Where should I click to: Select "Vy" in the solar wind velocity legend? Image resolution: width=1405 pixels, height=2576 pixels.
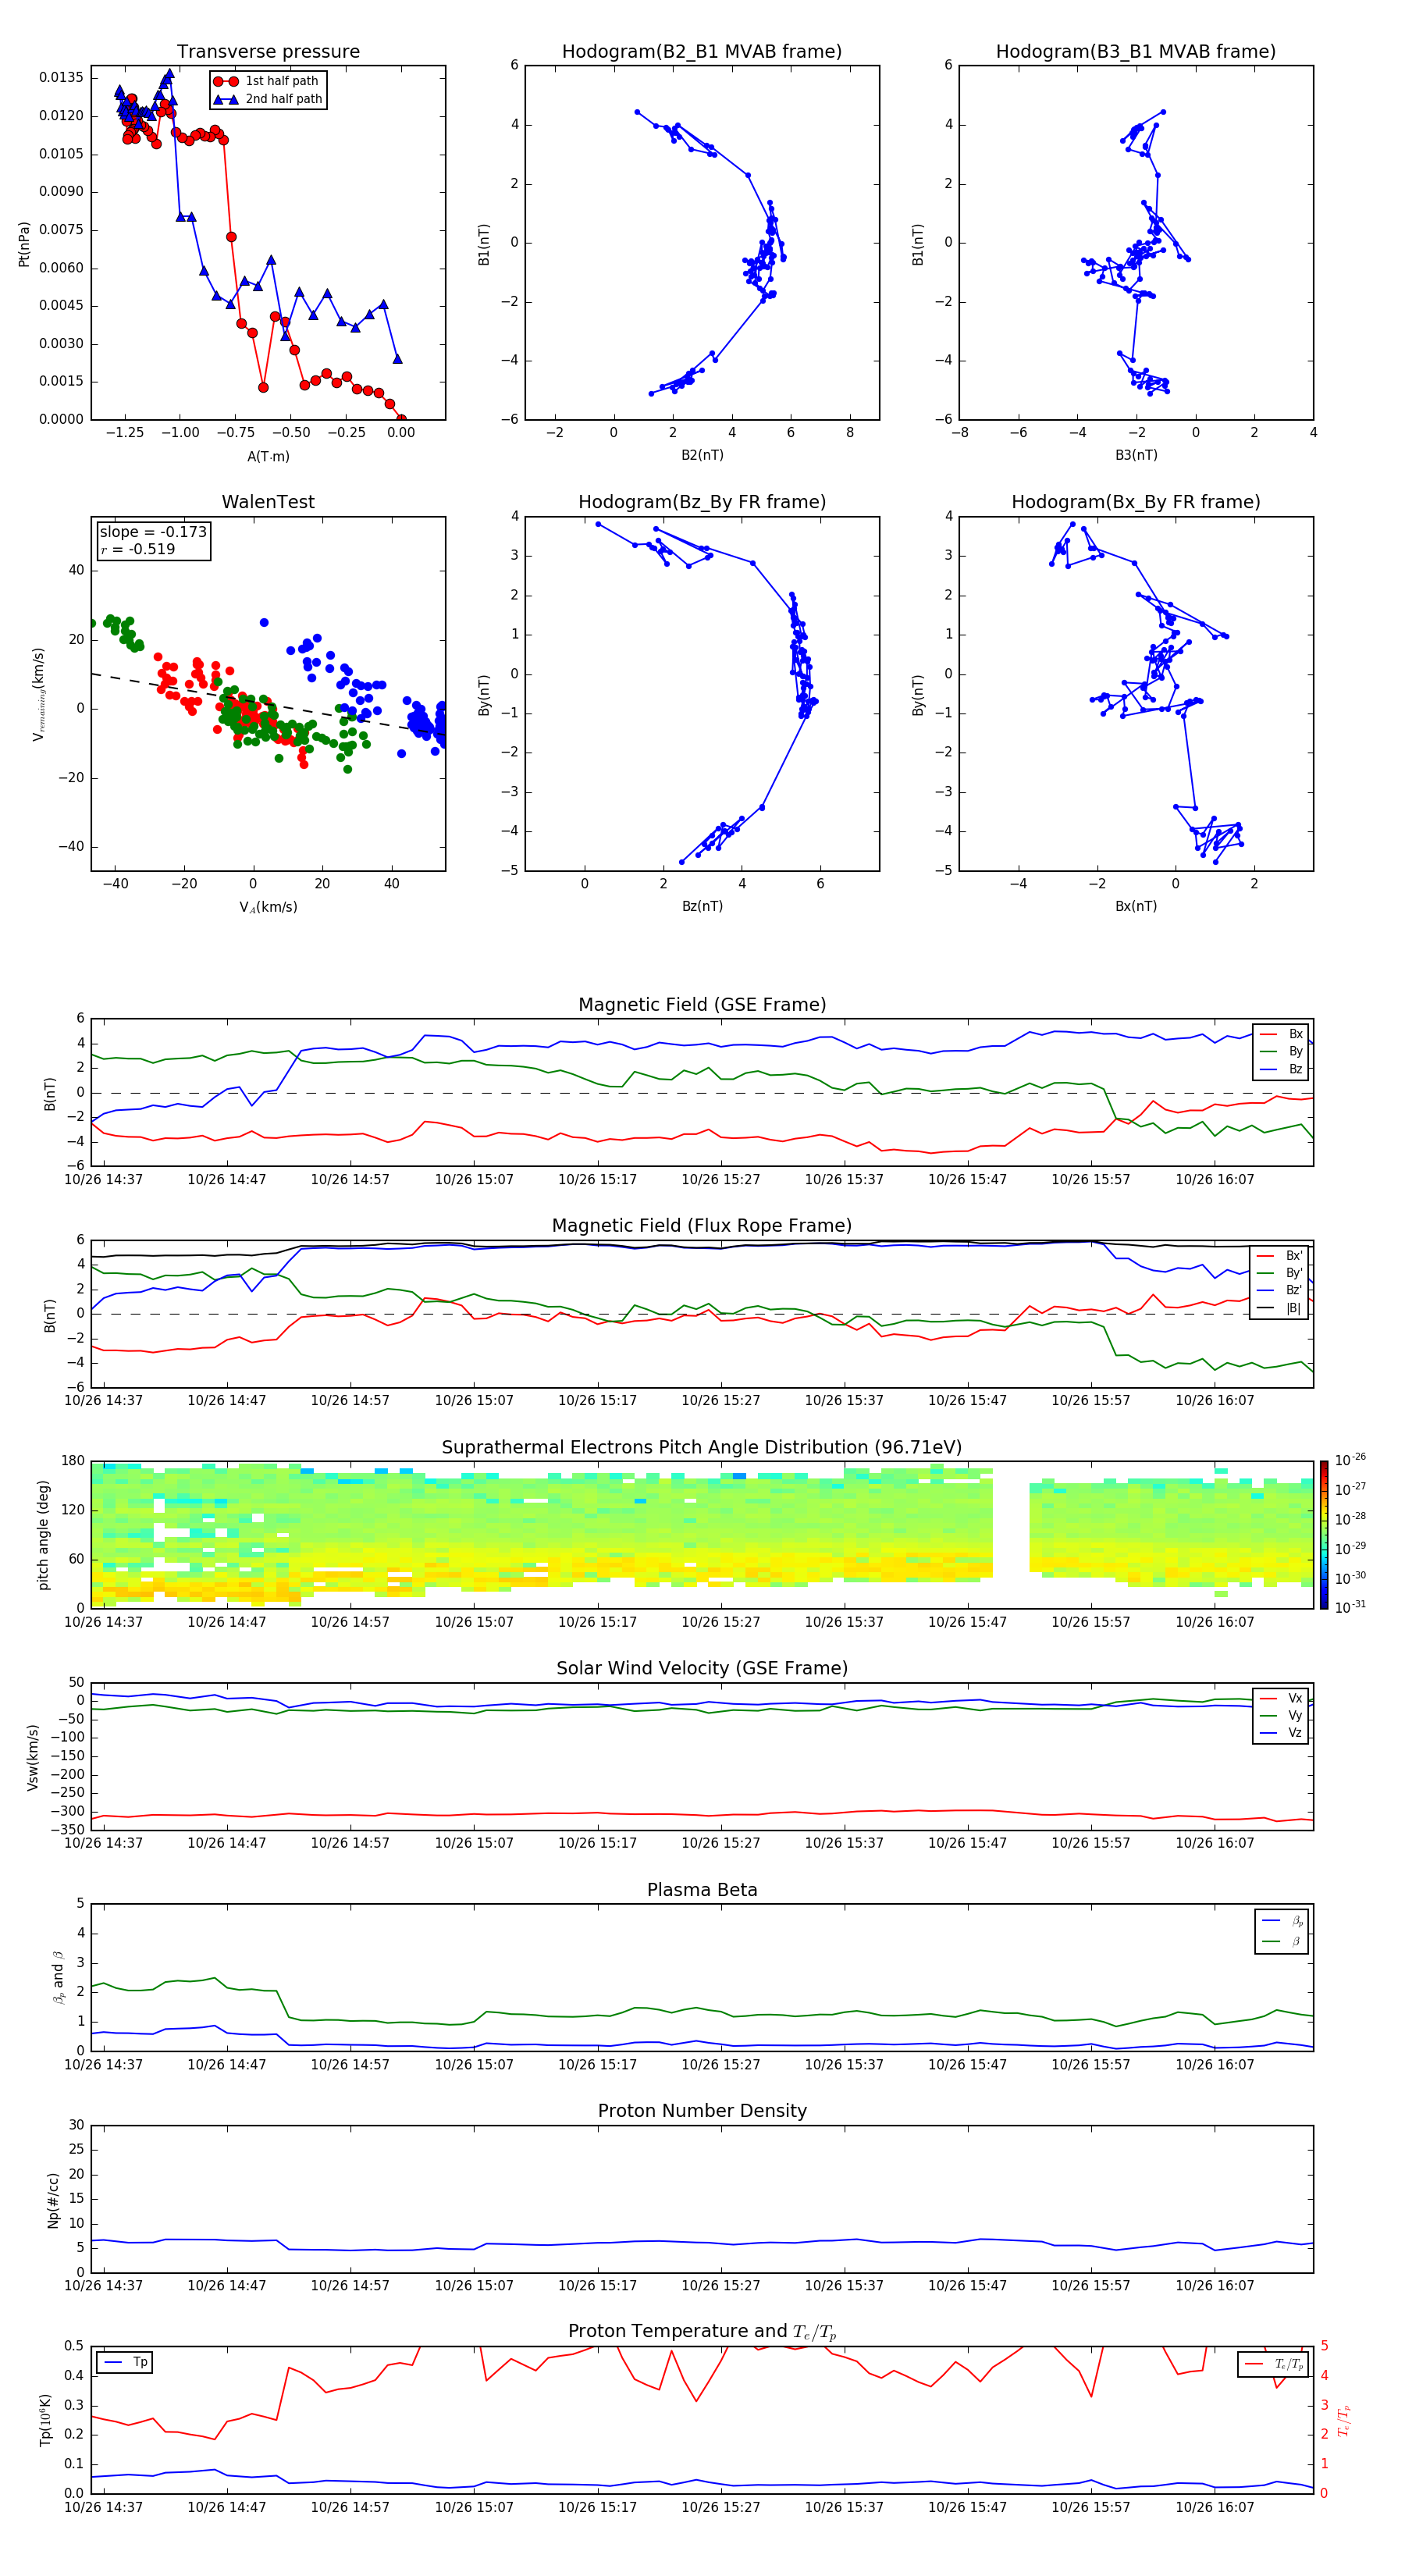1282,1716
